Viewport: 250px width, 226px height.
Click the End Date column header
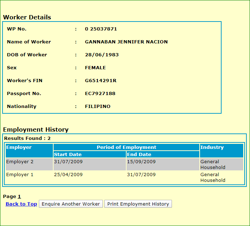(x=139, y=155)
